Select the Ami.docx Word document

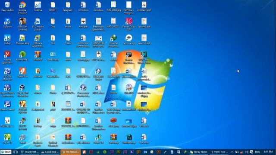click(x=83, y=6)
